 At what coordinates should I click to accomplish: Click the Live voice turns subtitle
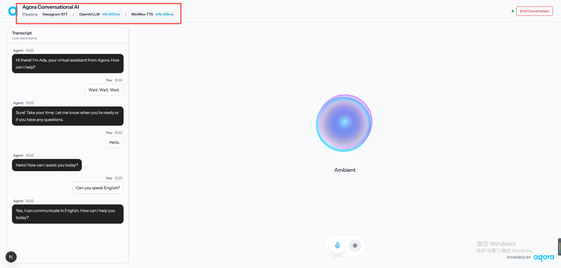[25, 38]
